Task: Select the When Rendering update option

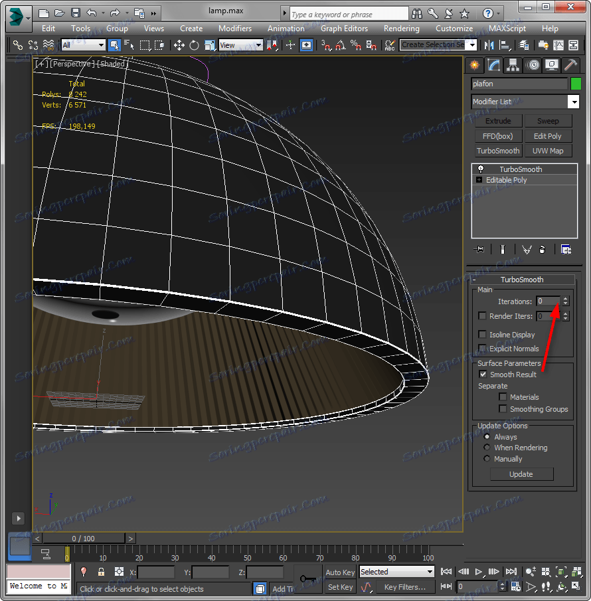Action: (x=487, y=448)
